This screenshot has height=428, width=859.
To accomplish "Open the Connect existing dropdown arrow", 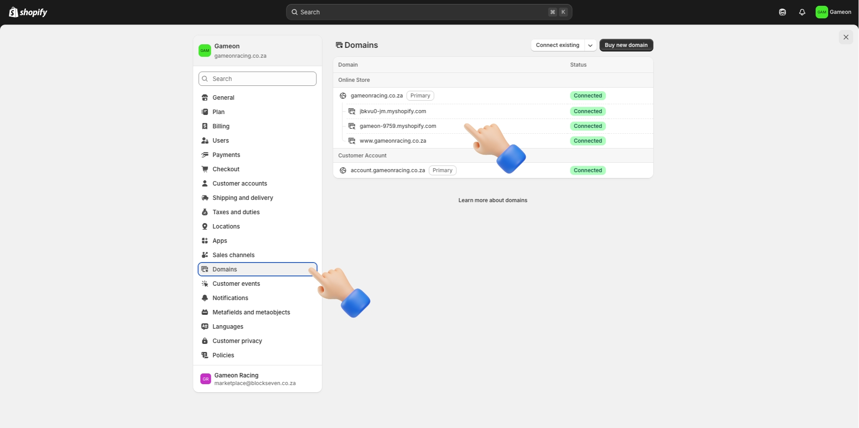I will click(x=590, y=45).
